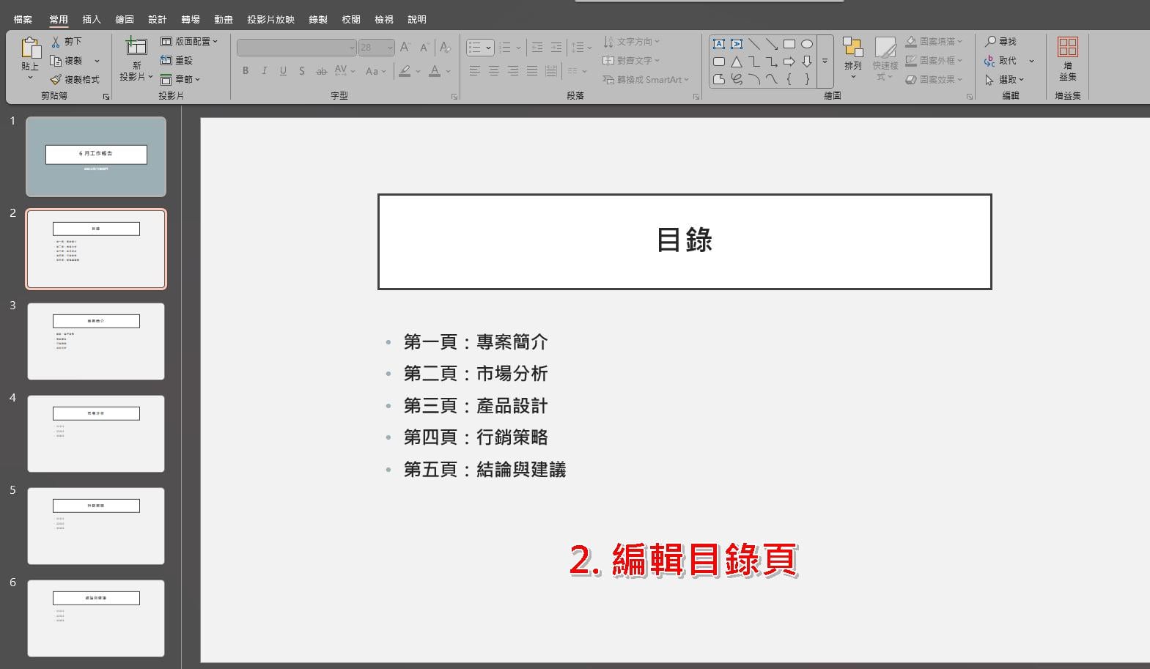Screen dimensions: 1150x669
Task: Open the Select (選取) dropdown
Action: [1004, 79]
